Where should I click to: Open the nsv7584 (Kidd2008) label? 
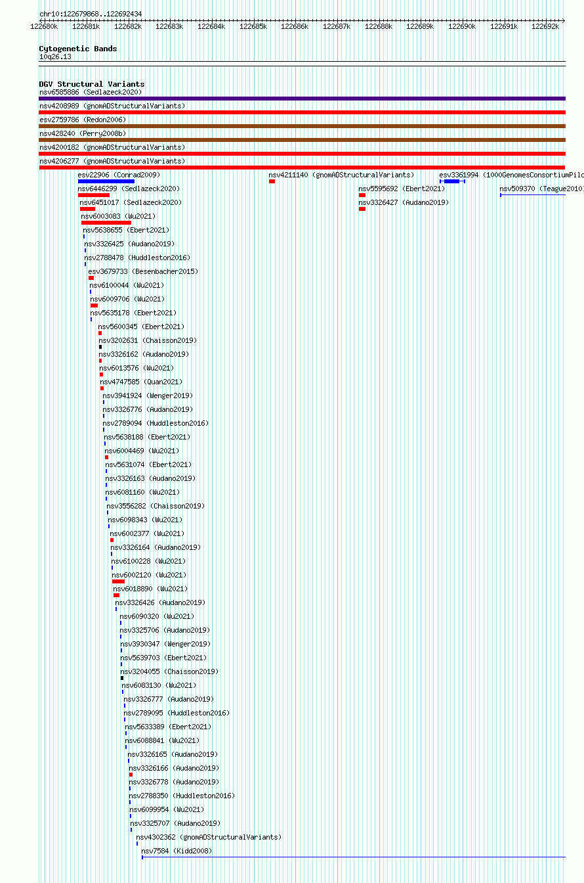tap(177, 851)
